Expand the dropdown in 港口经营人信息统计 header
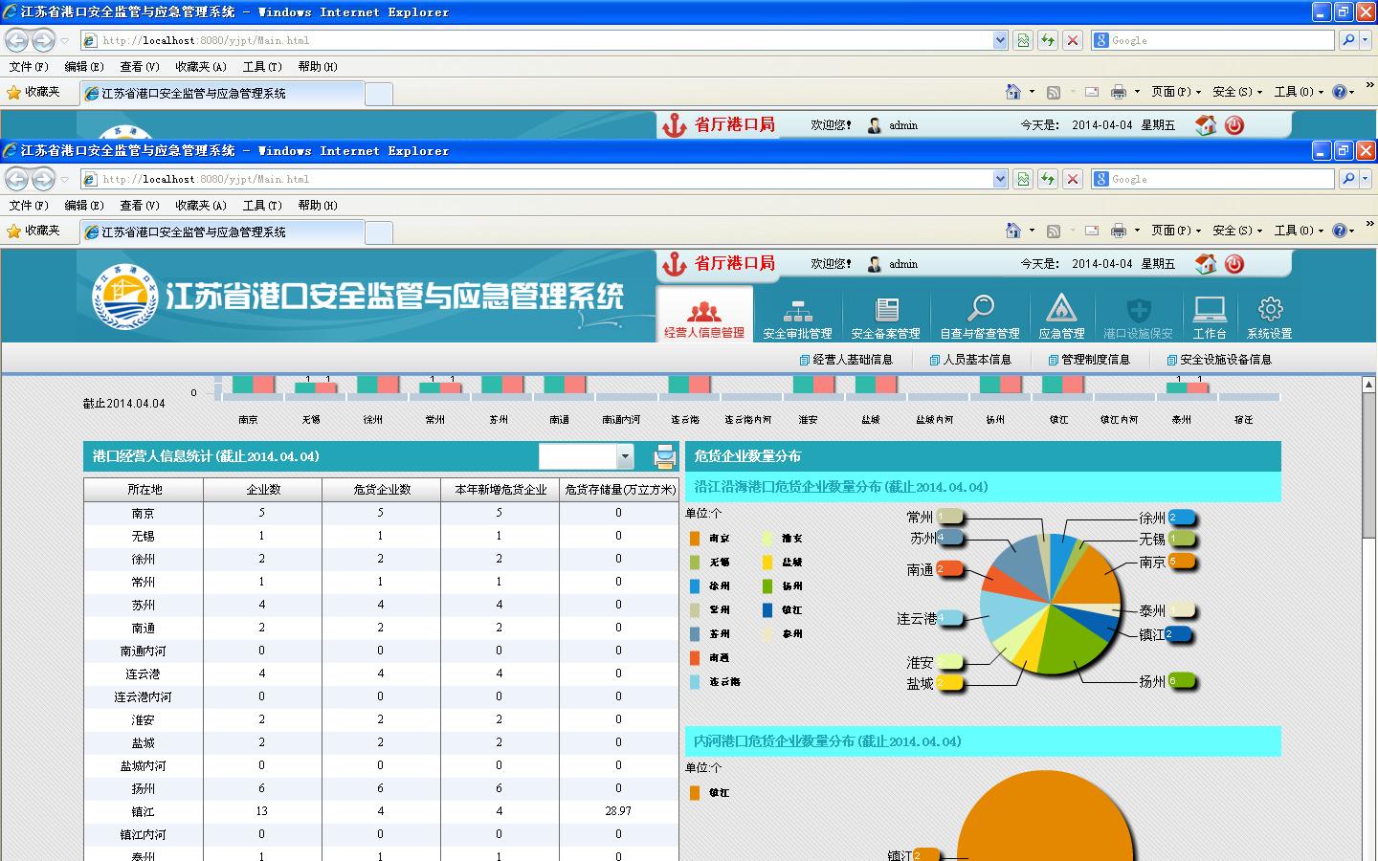Viewport: 1378px width, 861px height. 625,457
